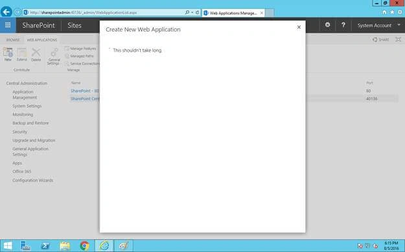405x252 pixels.
Task: Click Managed Paths in the ribbon
Action: tap(79, 56)
